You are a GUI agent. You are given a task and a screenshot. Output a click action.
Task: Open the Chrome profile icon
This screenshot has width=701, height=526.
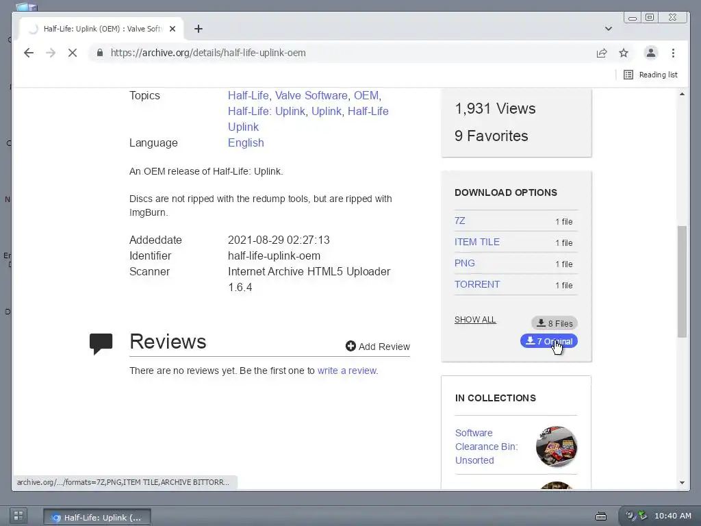651,53
